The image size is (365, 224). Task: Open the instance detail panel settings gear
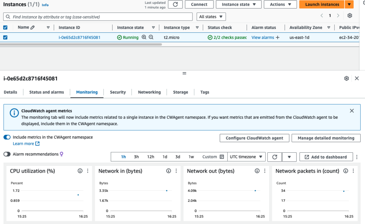(x=346, y=78)
